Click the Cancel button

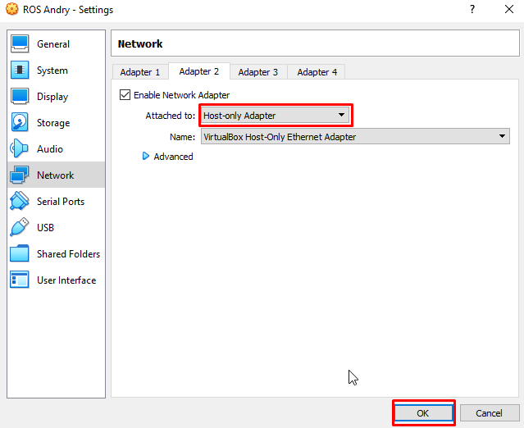489,413
